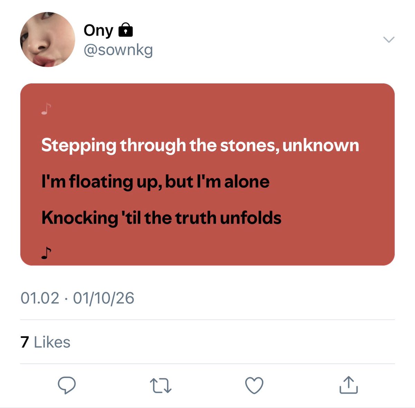This screenshot has width=415, height=408.
Task: Like the tweet with heart icon
Action: tap(254, 386)
